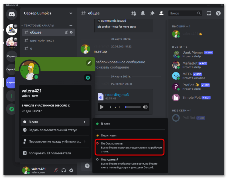This screenshot has width=228, height=179.
Task: Create channel with plus next to Текстовые каналы
Action: point(71,25)
